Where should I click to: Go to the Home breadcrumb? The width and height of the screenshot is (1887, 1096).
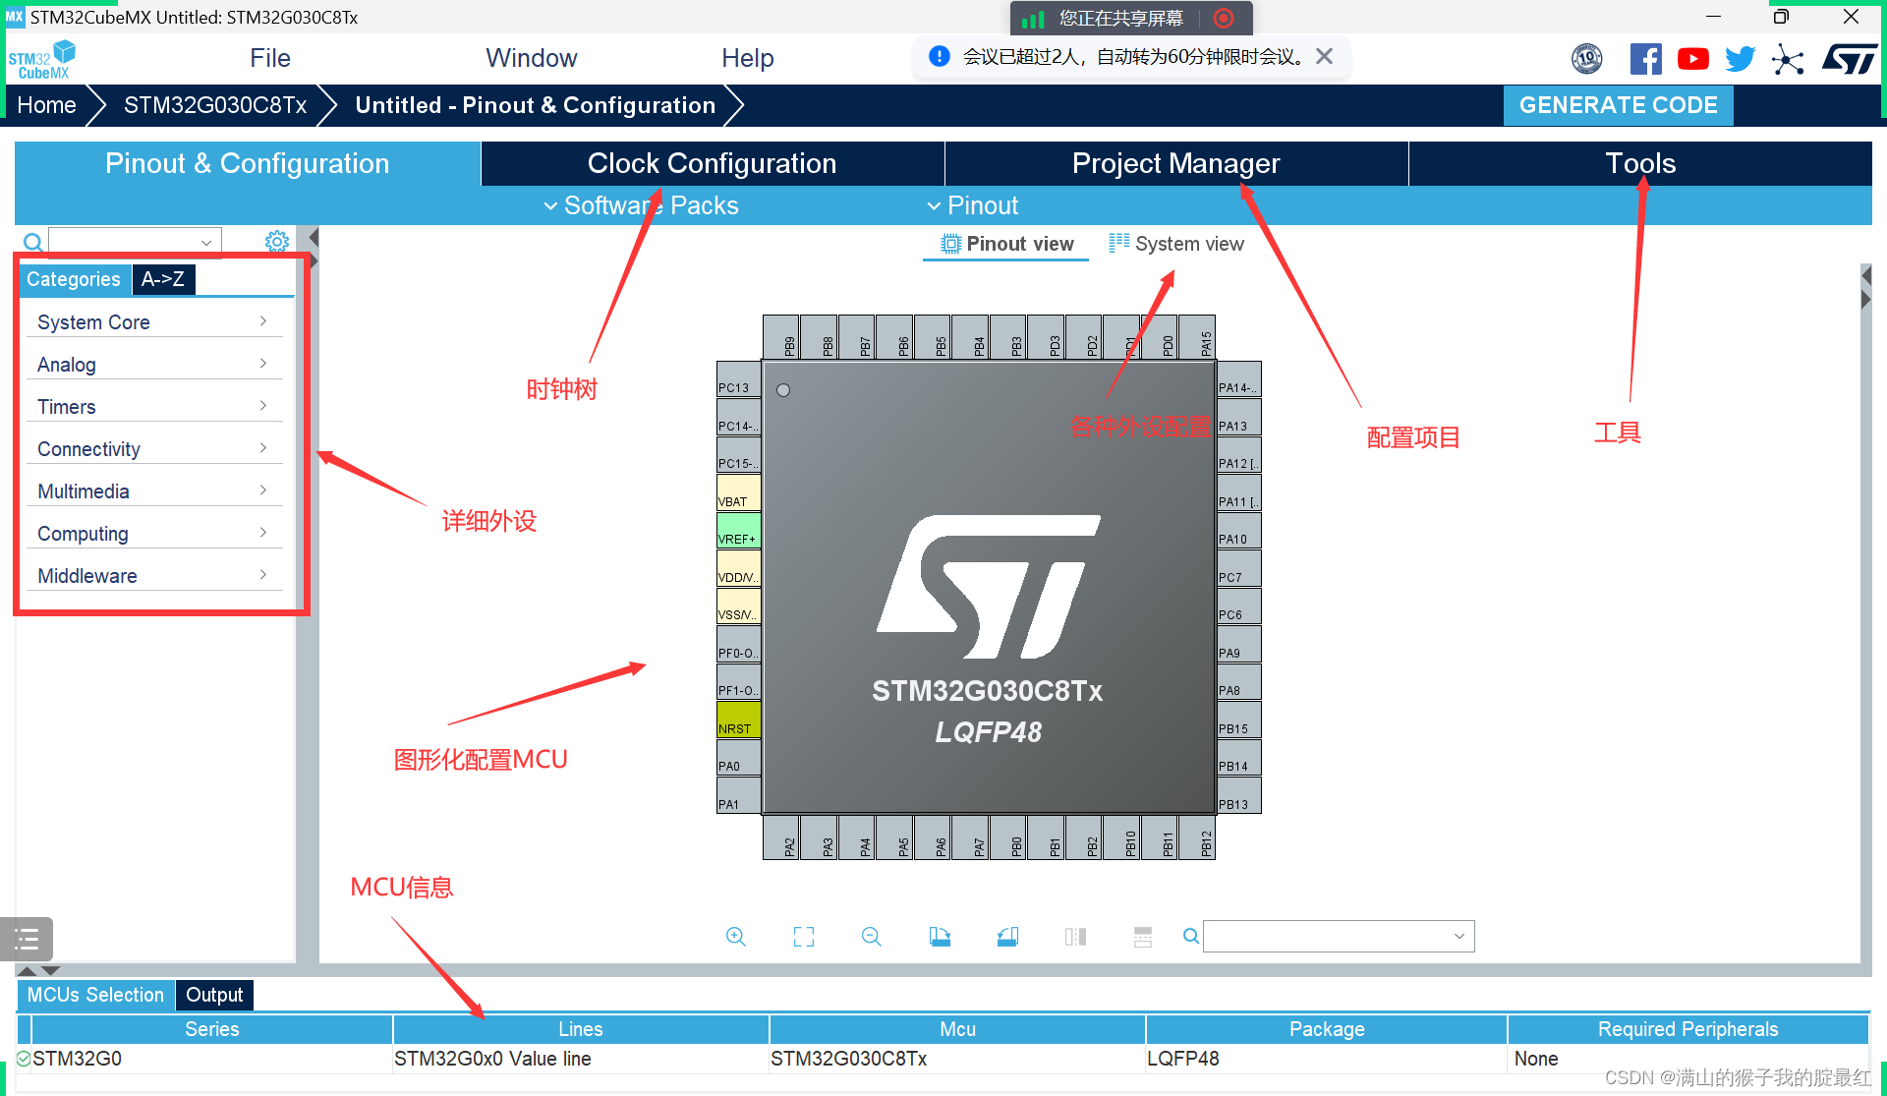(x=46, y=105)
